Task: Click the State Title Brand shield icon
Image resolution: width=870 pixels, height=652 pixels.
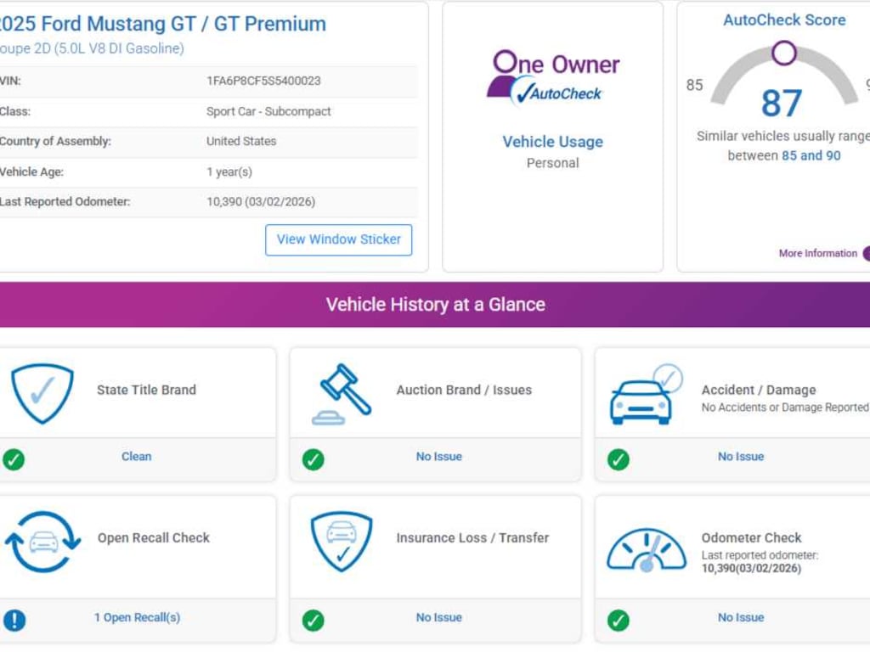Action: click(x=42, y=393)
